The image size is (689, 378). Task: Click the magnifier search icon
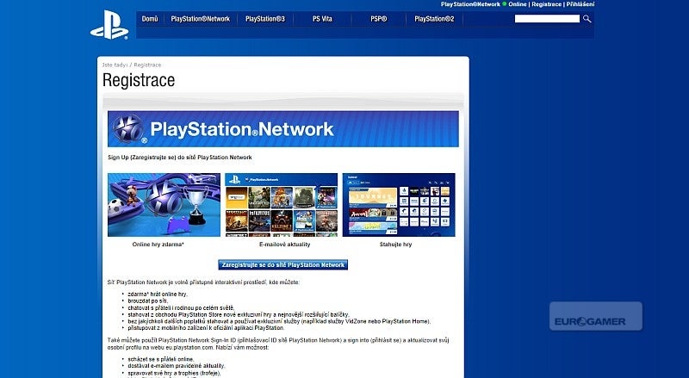[x=587, y=19]
